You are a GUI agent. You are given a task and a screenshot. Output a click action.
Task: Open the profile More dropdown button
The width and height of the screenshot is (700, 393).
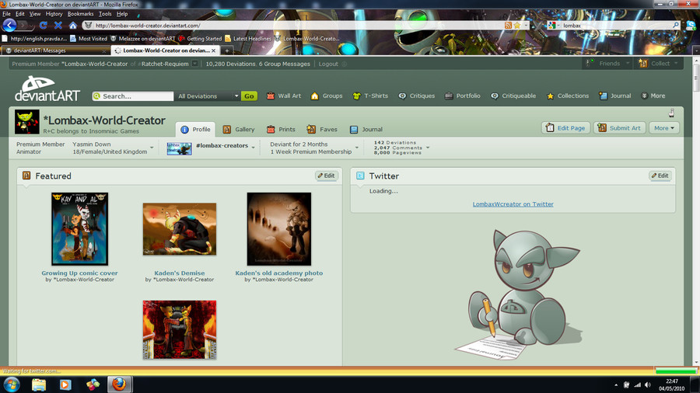(x=664, y=128)
